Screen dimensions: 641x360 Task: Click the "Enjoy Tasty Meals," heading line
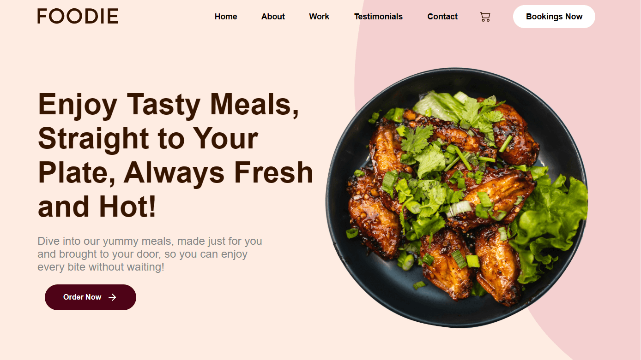point(169,104)
